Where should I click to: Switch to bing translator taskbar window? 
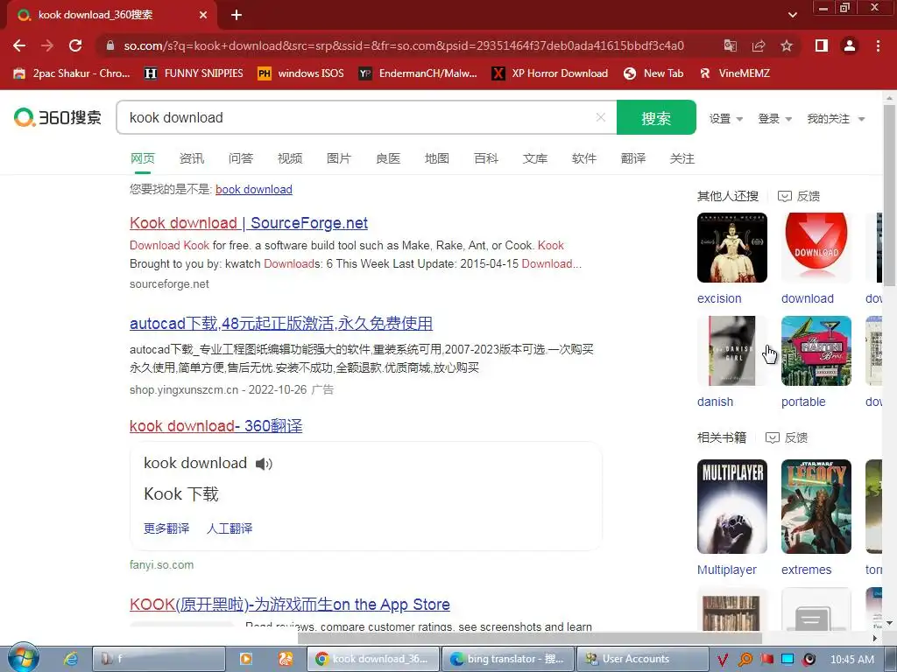(507, 659)
